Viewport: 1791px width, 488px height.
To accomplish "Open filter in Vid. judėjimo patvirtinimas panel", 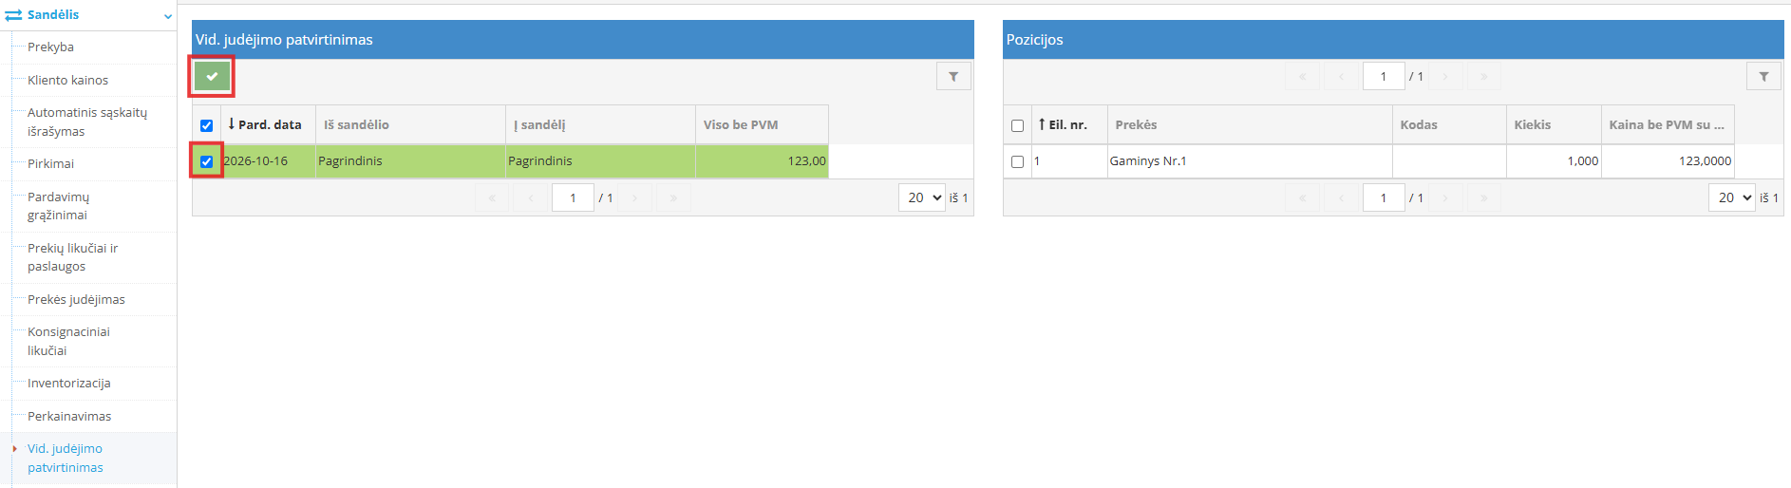I will (x=953, y=76).
